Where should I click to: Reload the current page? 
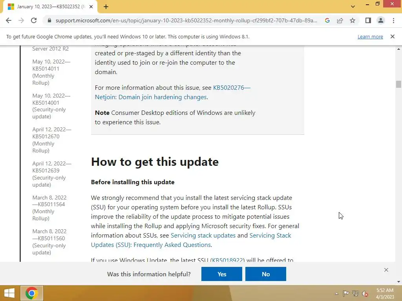(34, 20)
